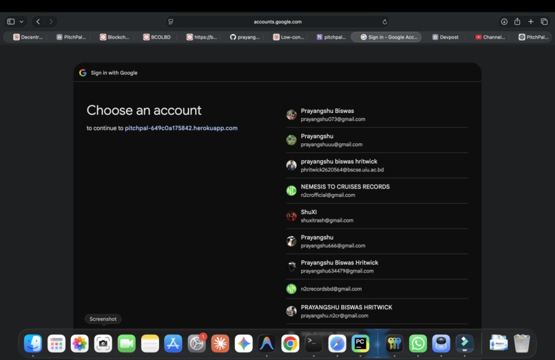Switch to the GitHub prayang... tab
The image size is (555, 360).
click(x=244, y=37)
